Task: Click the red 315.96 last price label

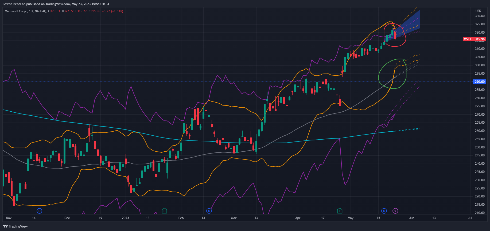Action: [480, 39]
